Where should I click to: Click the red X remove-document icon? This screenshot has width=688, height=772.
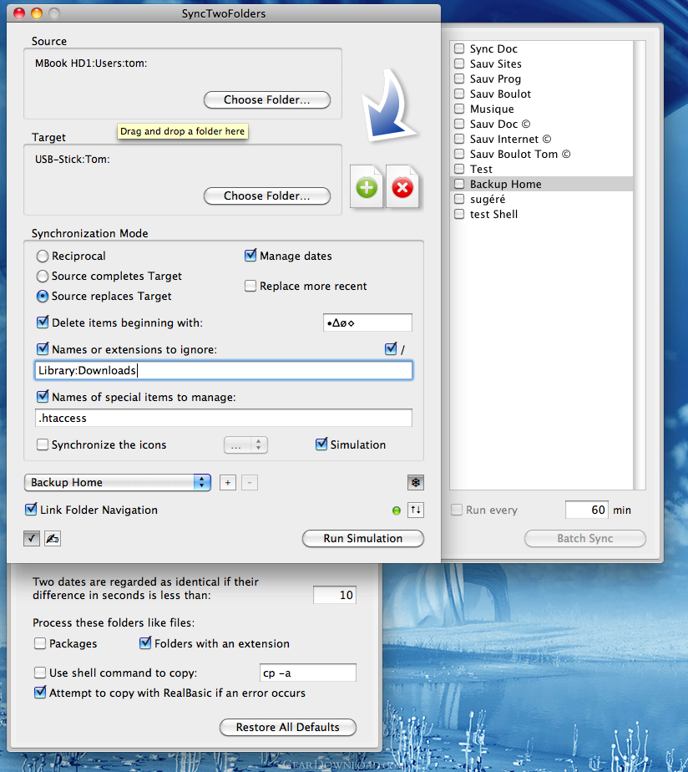[402, 187]
